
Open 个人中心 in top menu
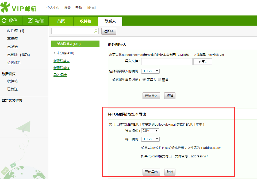click(x=53, y=8)
